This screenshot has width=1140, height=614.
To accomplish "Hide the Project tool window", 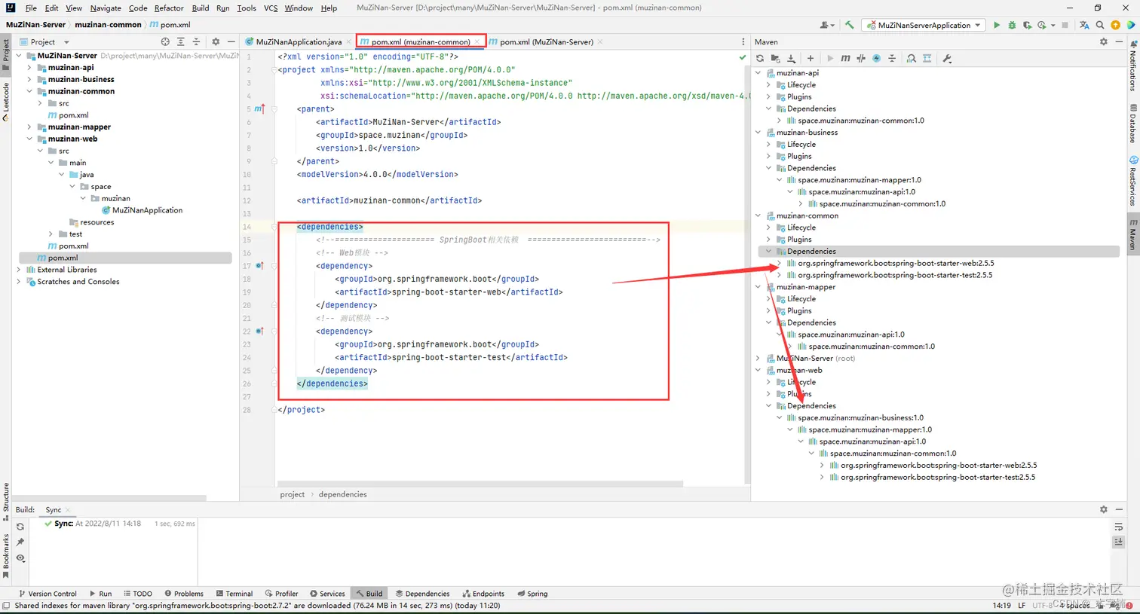I will (x=231, y=41).
